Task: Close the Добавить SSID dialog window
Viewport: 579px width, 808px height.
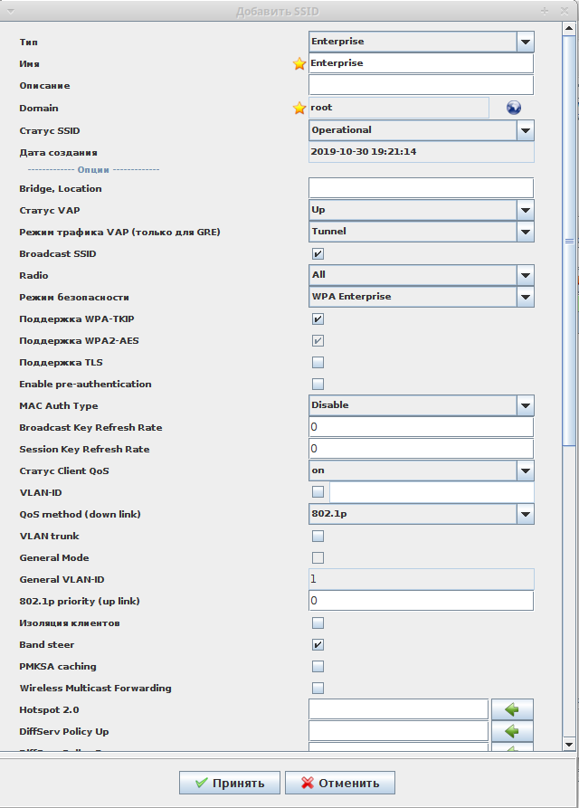Action: click(x=565, y=11)
